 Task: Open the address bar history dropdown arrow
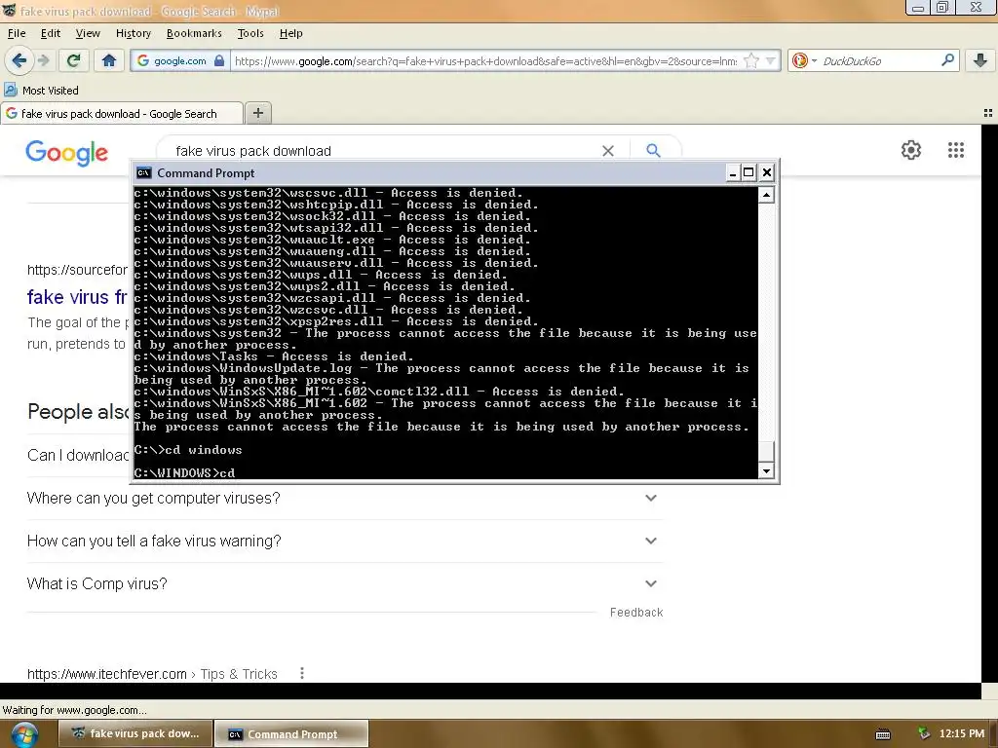(771, 61)
